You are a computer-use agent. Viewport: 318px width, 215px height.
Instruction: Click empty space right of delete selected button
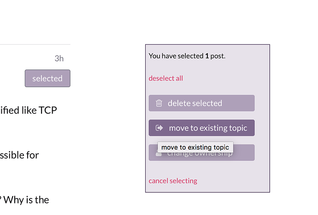pyautogui.click(x=261, y=103)
